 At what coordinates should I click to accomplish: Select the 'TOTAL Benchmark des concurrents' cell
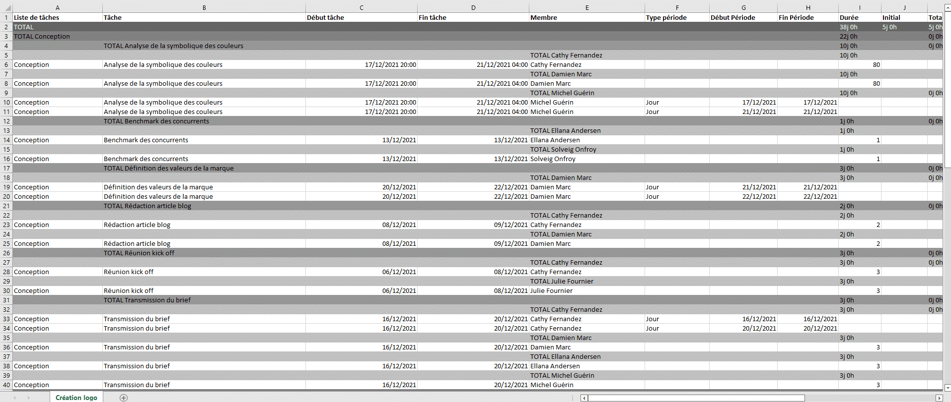pos(204,121)
